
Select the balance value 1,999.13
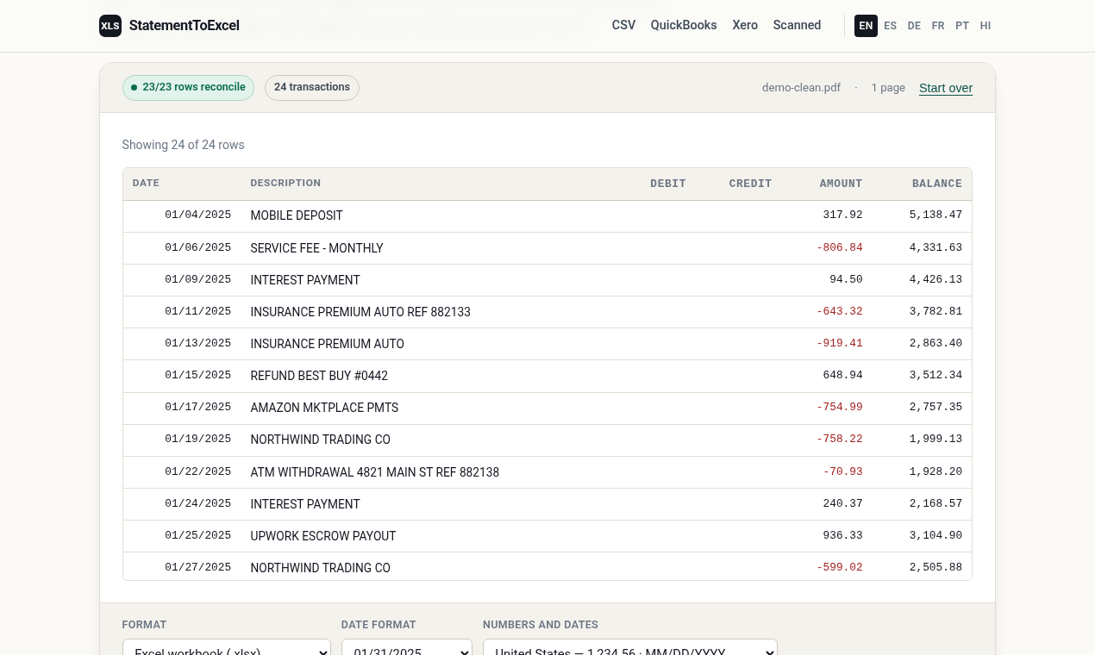(x=935, y=439)
